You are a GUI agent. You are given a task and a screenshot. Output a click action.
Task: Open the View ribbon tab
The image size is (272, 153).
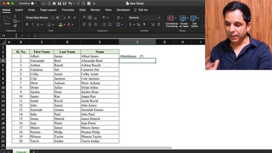pyautogui.click(x=108, y=10)
